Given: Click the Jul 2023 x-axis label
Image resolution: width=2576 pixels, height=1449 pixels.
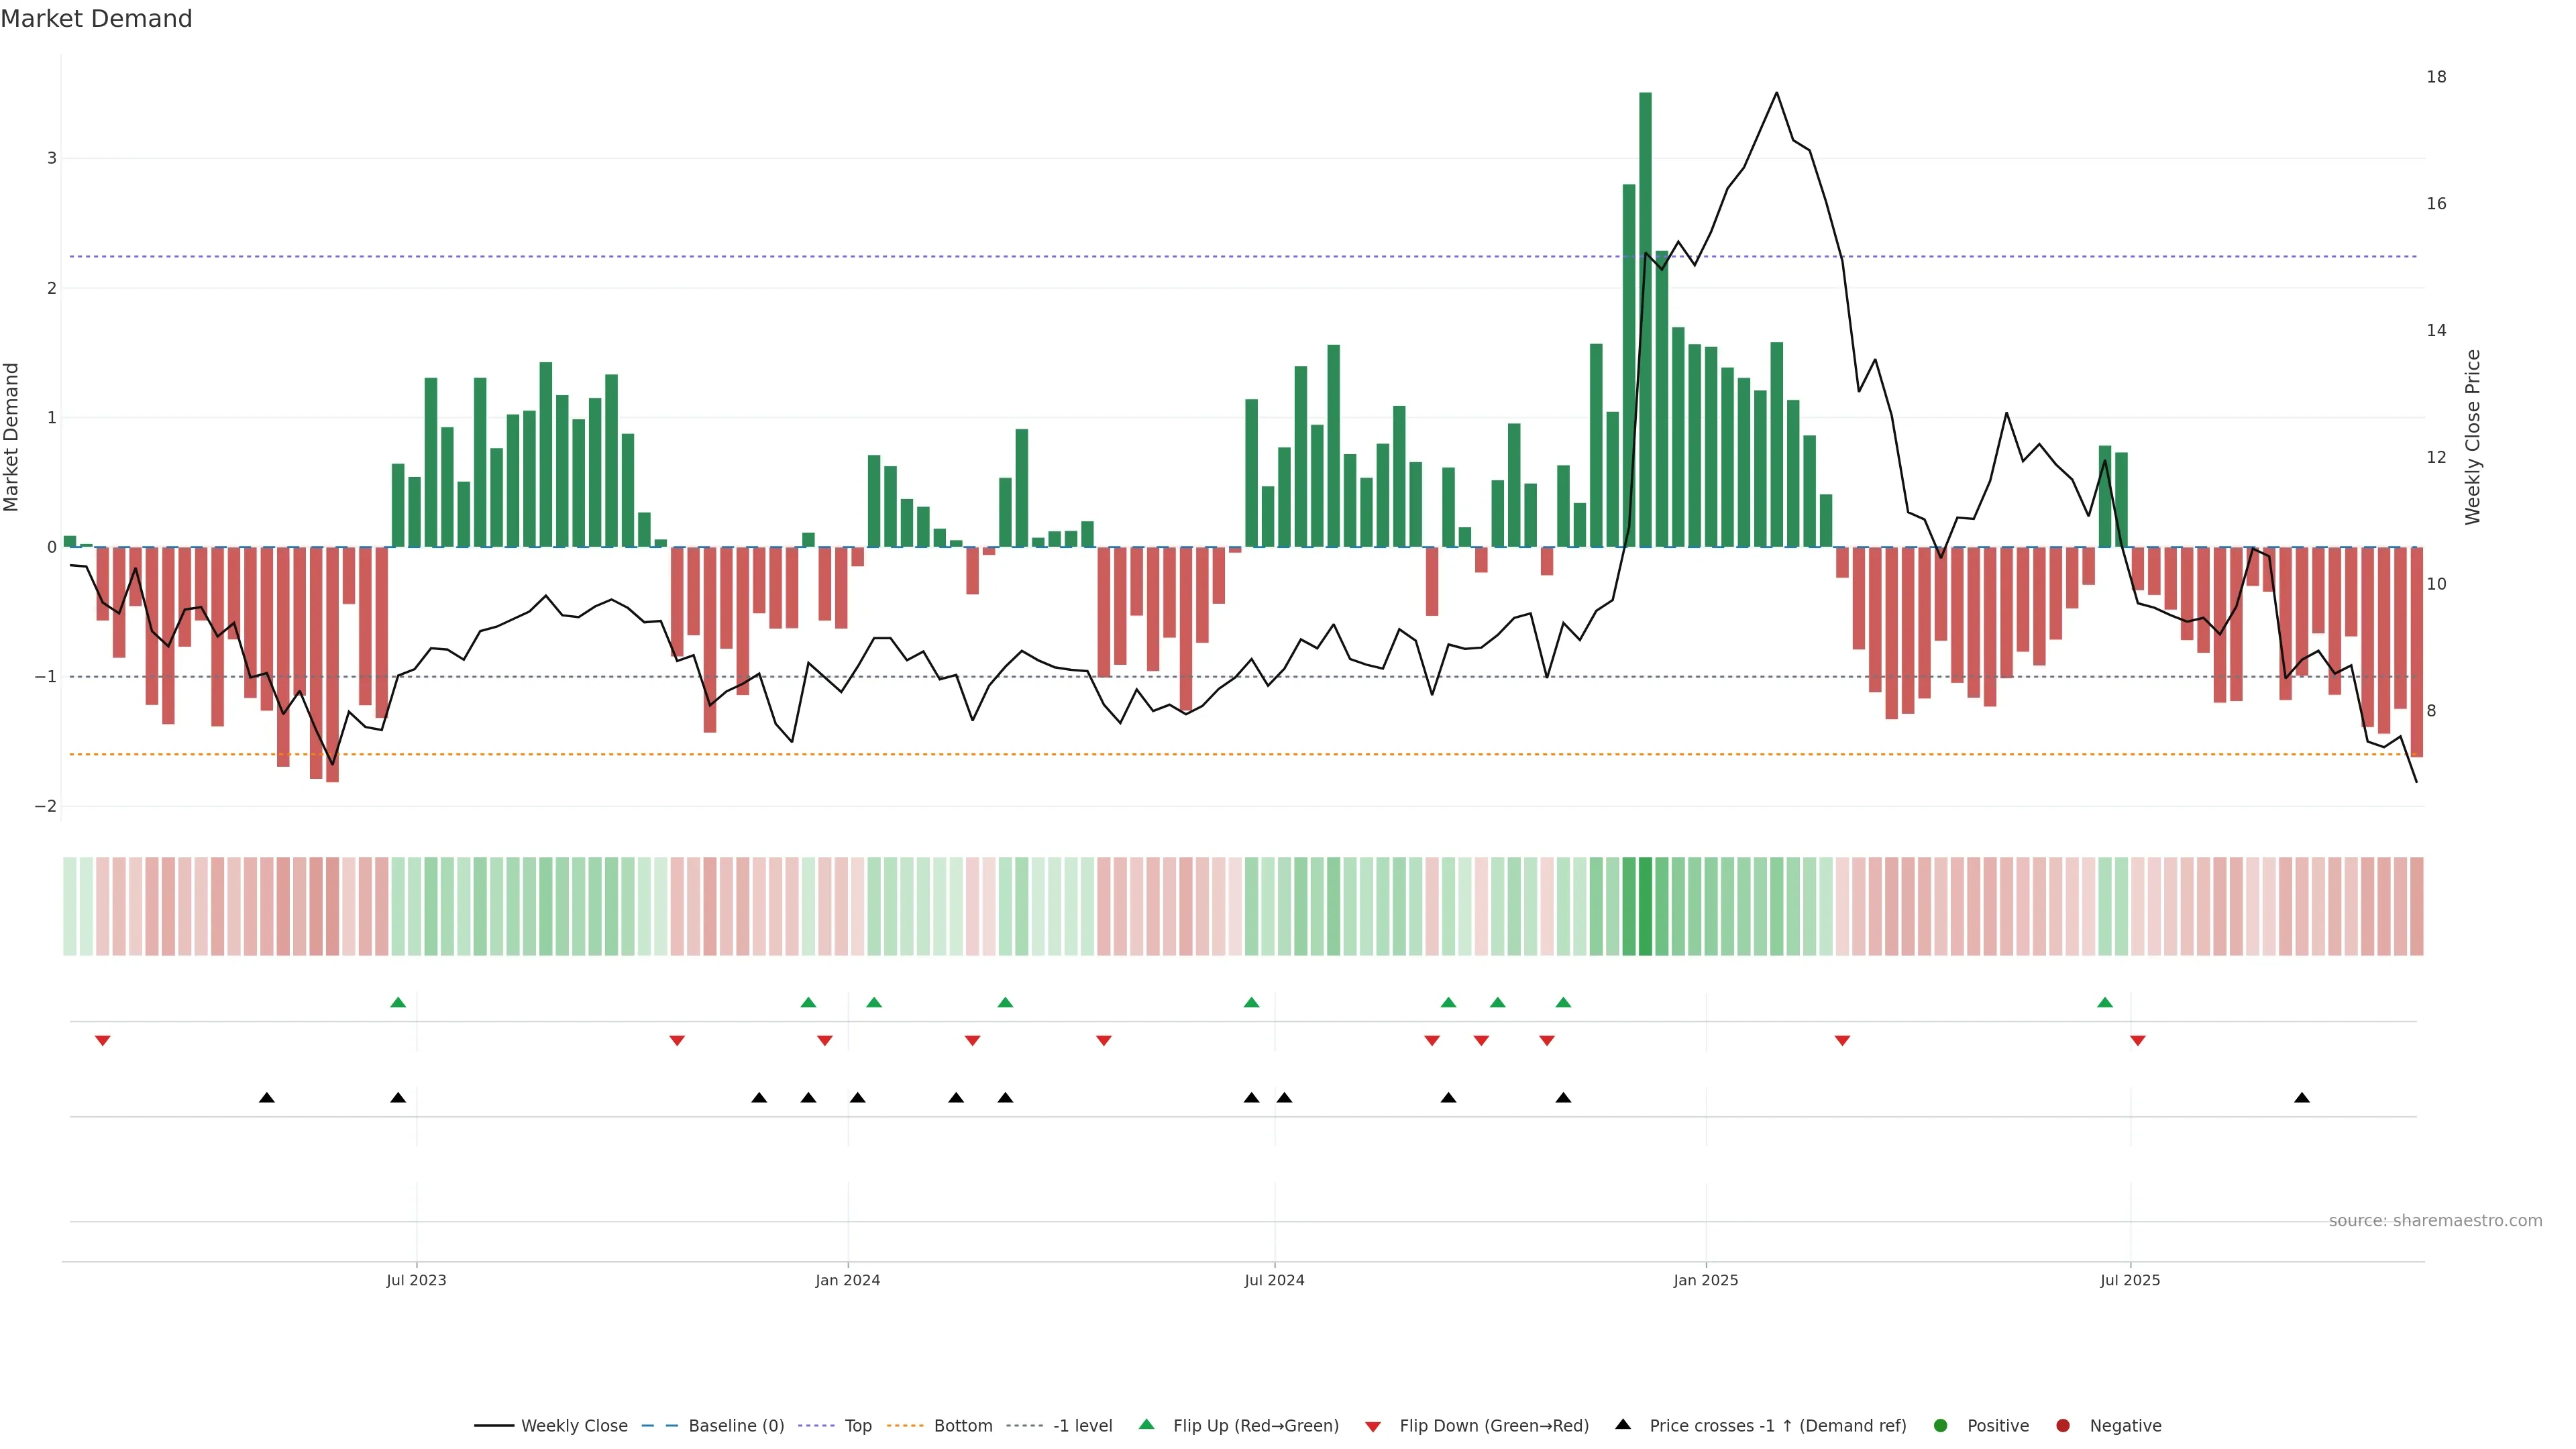Looking at the screenshot, I should click(x=416, y=1281).
